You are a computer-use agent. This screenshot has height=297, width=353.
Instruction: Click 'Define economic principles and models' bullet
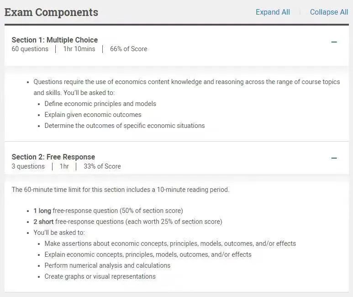(x=100, y=104)
